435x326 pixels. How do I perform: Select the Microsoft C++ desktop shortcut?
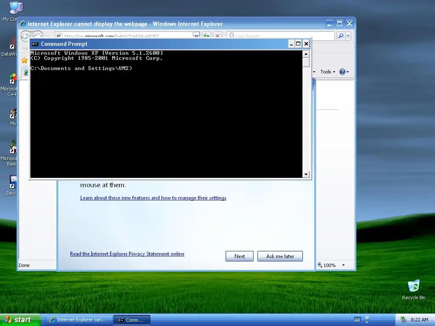13,79
